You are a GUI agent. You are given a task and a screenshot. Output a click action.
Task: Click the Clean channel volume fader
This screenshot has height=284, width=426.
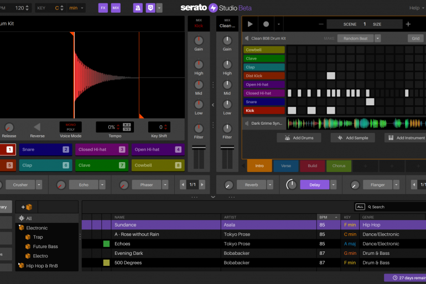[227, 148]
